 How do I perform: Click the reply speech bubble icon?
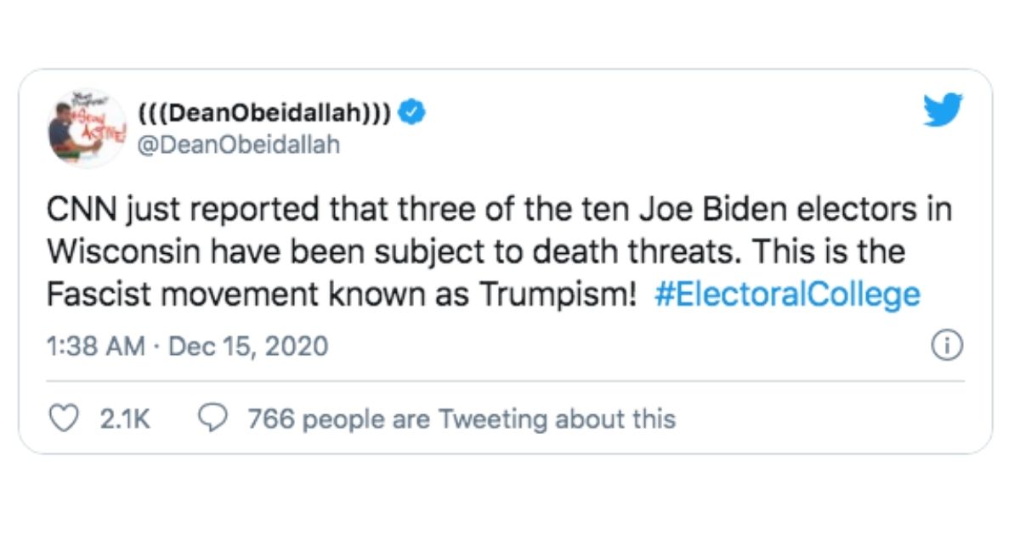[212, 418]
